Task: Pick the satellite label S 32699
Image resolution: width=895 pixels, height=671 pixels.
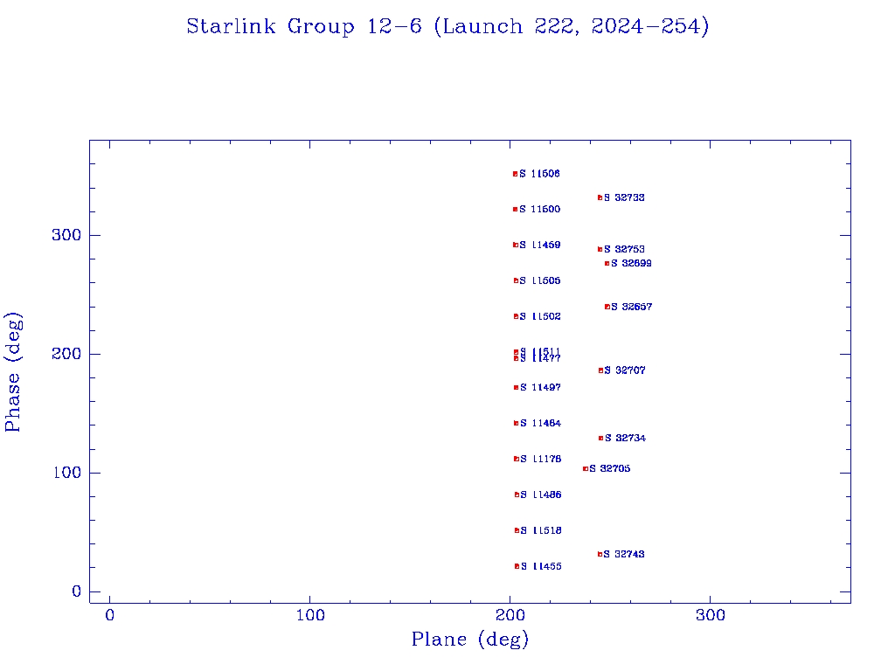Action: click(631, 264)
